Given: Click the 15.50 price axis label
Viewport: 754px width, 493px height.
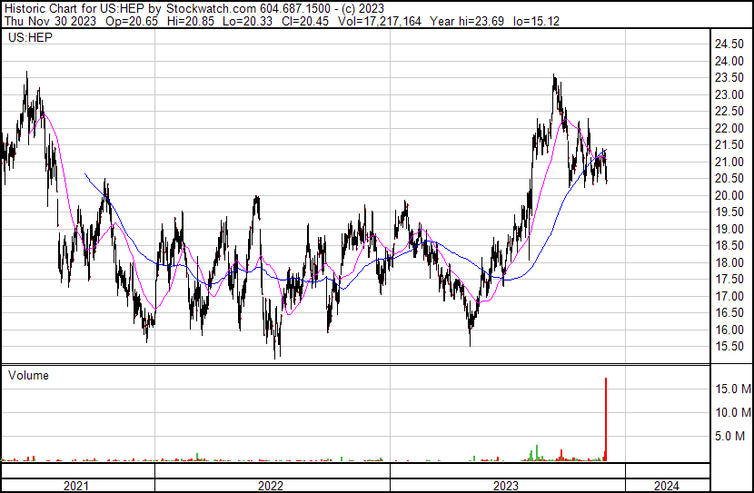Looking at the screenshot, I should tap(729, 347).
